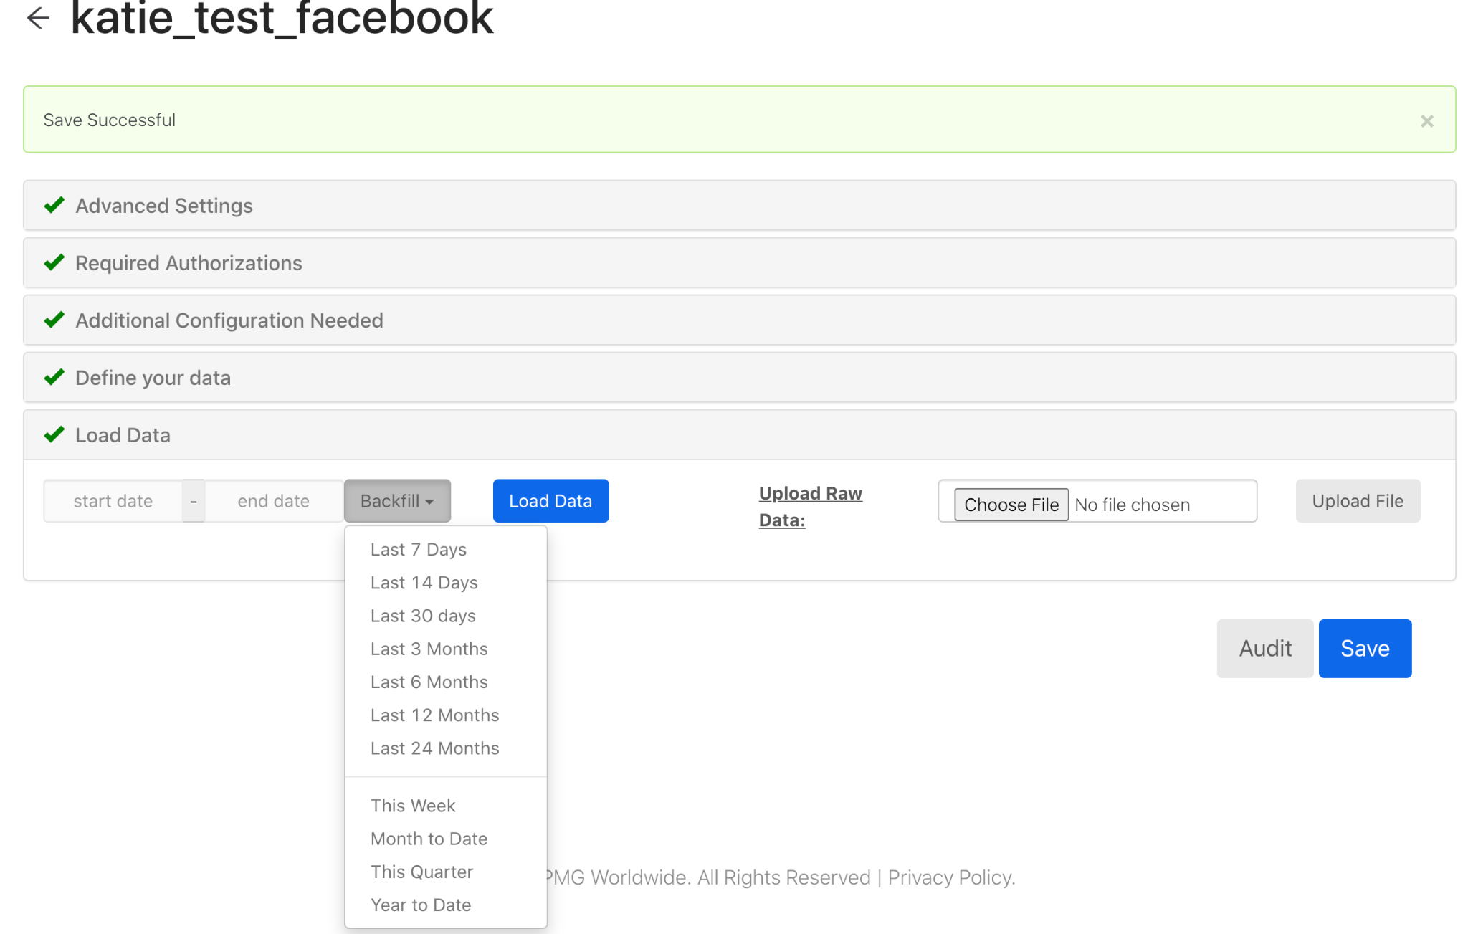The width and height of the screenshot is (1468, 934).
Task: Click the end date field
Action: click(274, 501)
